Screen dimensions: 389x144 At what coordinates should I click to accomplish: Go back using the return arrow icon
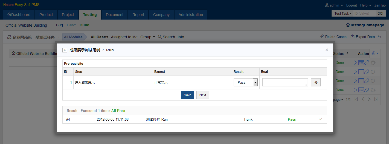point(379,37)
